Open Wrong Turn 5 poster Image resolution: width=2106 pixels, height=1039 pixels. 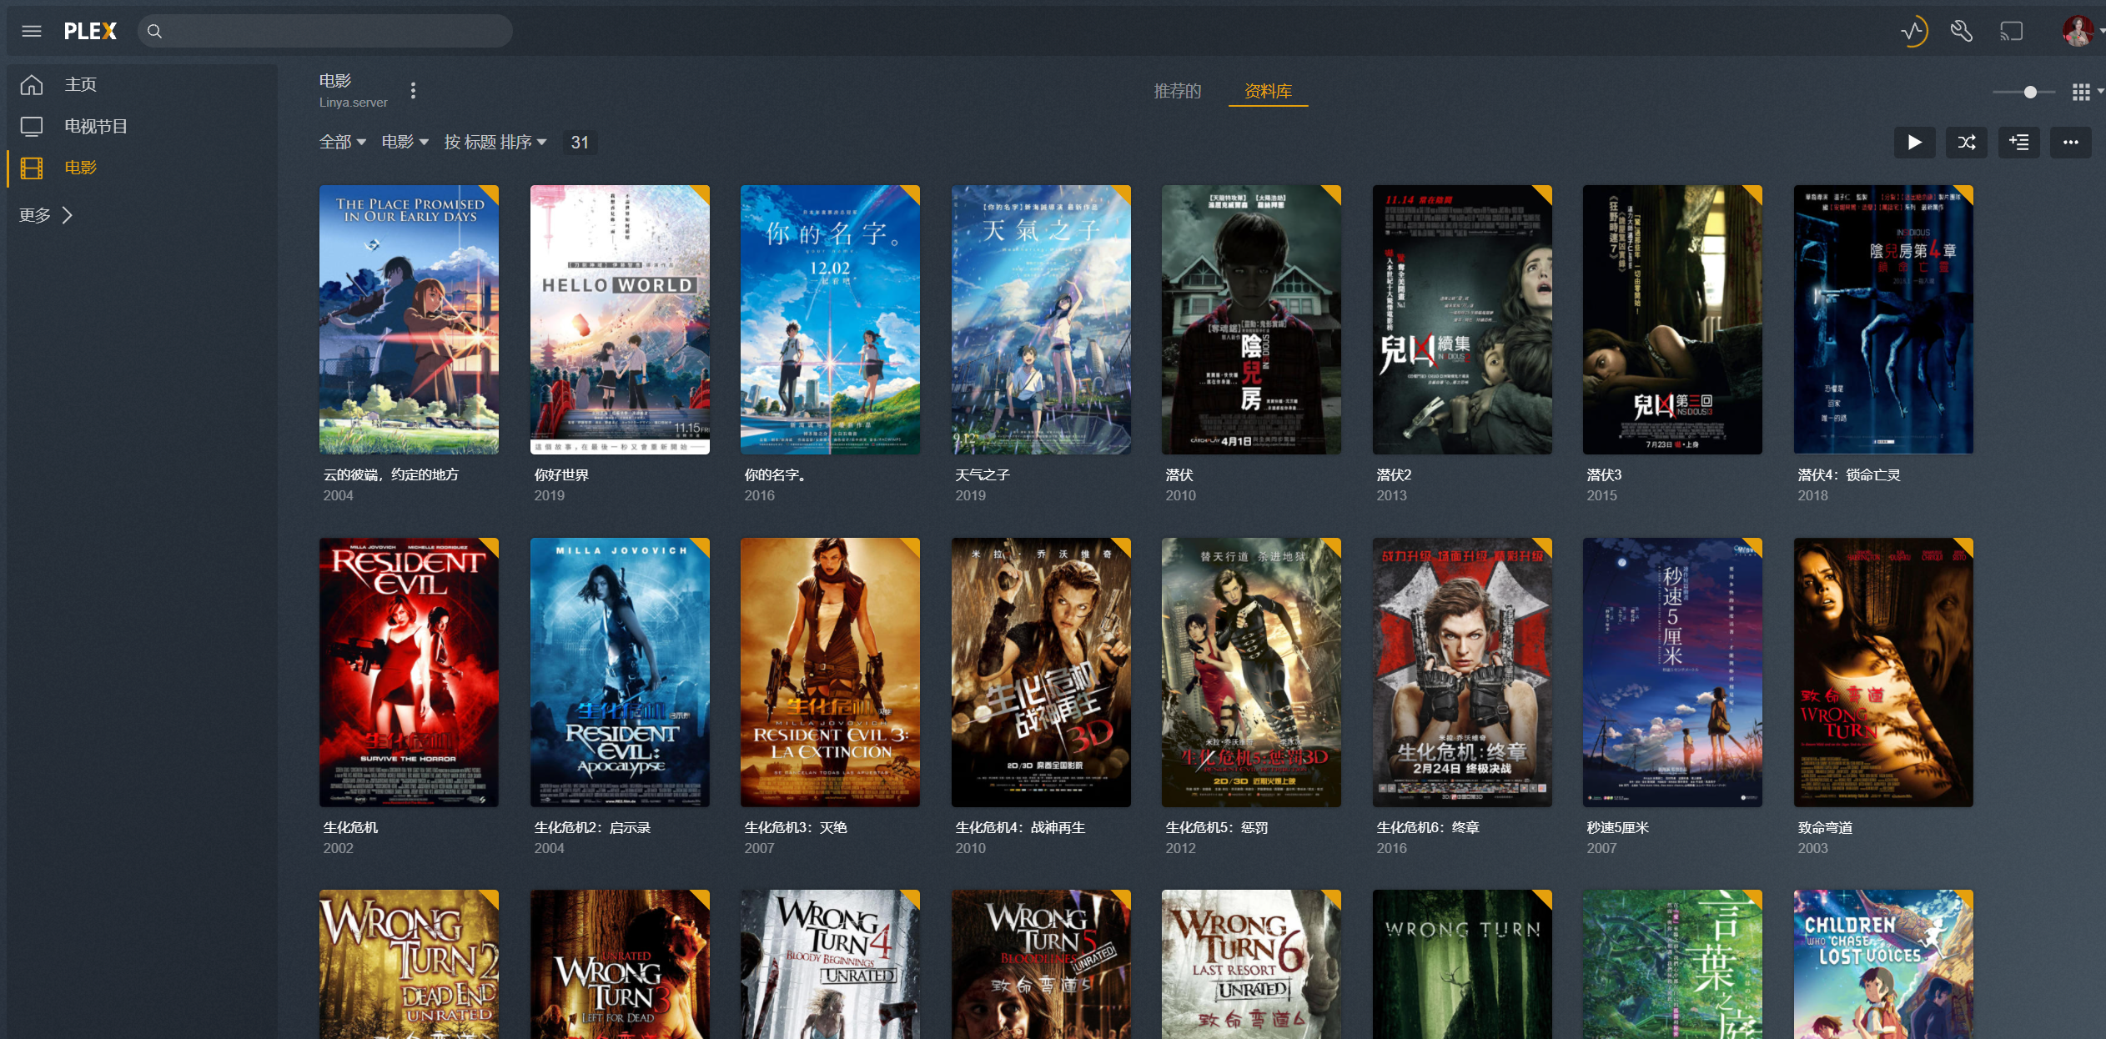pyautogui.click(x=1041, y=964)
